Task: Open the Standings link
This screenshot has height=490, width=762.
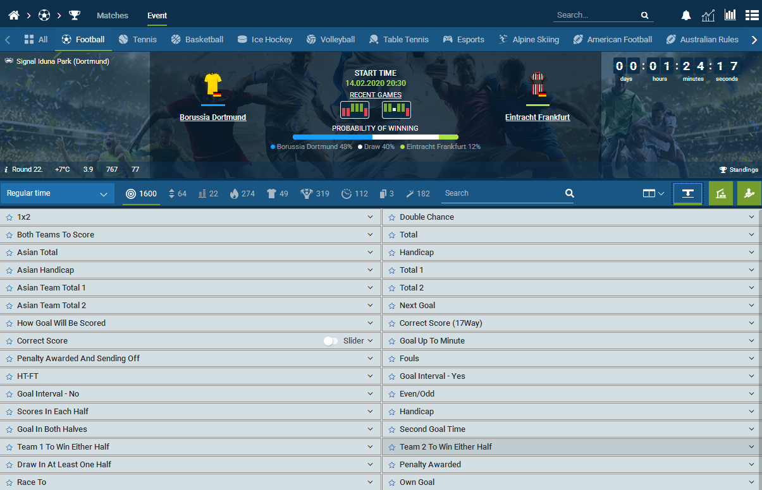Action: 739,170
